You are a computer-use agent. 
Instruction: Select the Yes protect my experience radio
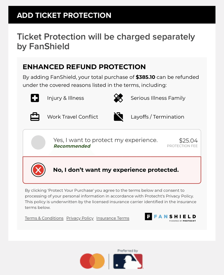click(x=38, y=142)
